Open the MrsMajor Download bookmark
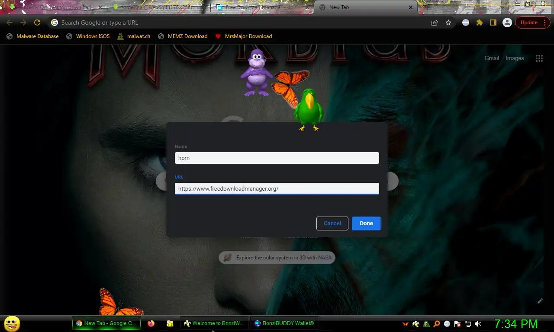Viewport: 554px width, 332px height. [x=244, y=36]
